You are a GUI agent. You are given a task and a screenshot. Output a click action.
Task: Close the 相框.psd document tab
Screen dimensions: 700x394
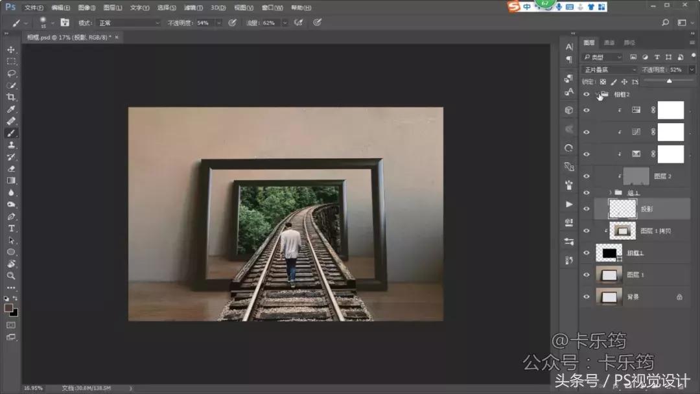[117, 38]
